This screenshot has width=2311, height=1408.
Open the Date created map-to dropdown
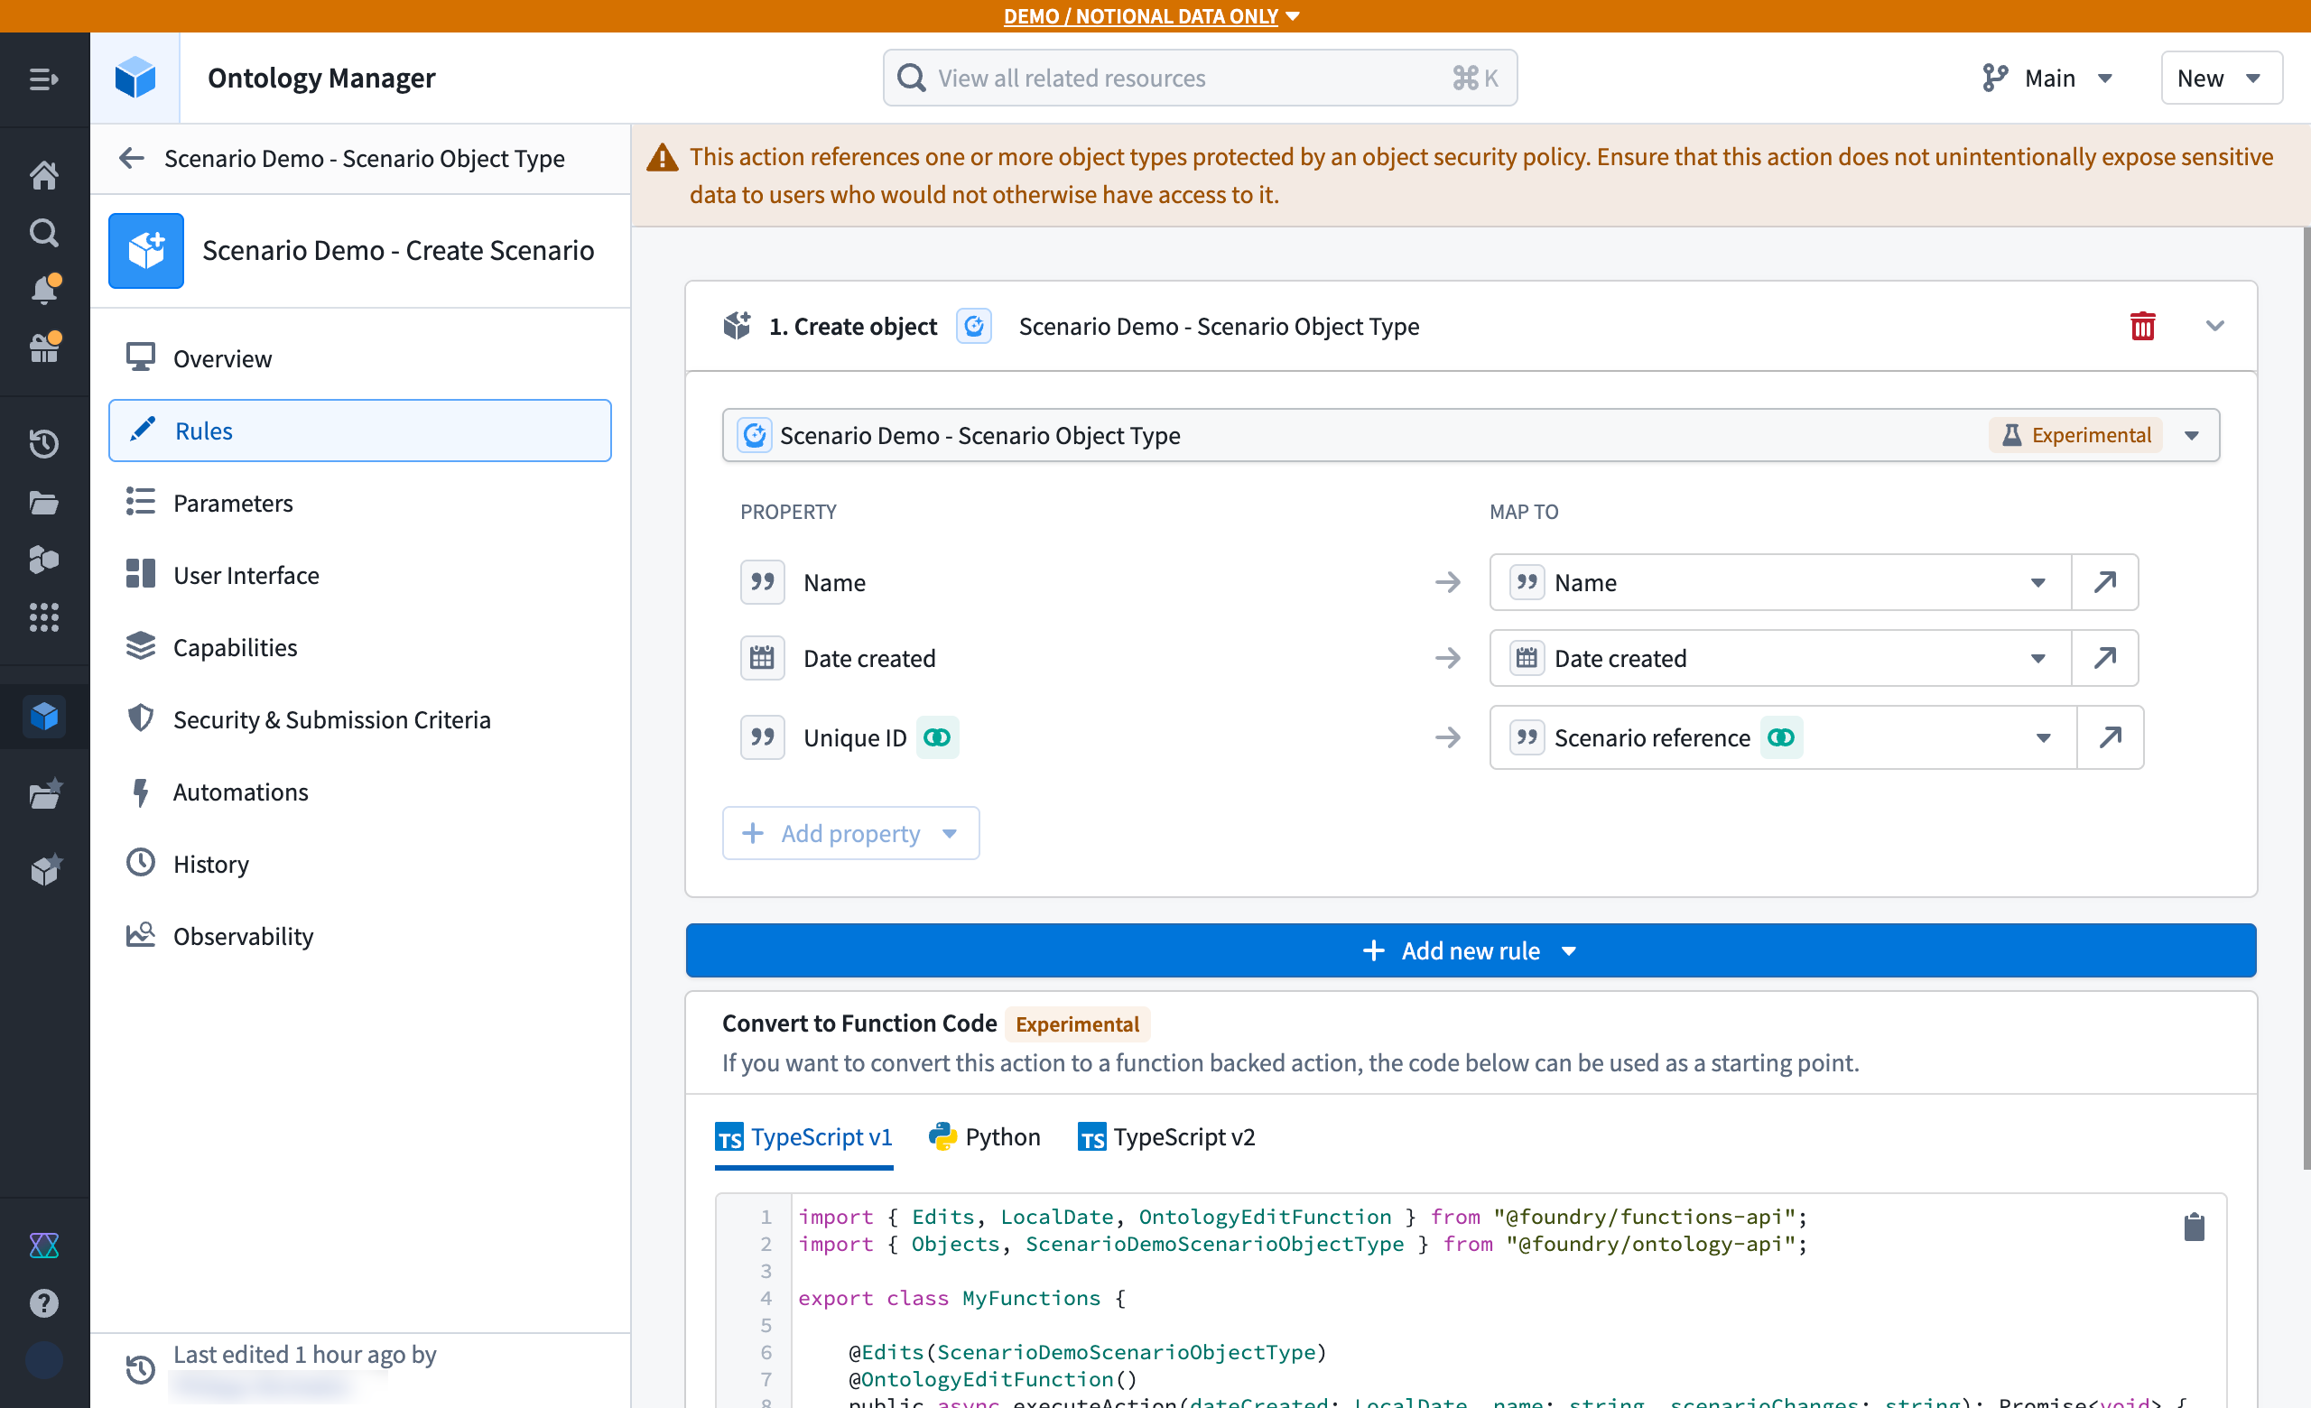click(x=1780, y=658)
